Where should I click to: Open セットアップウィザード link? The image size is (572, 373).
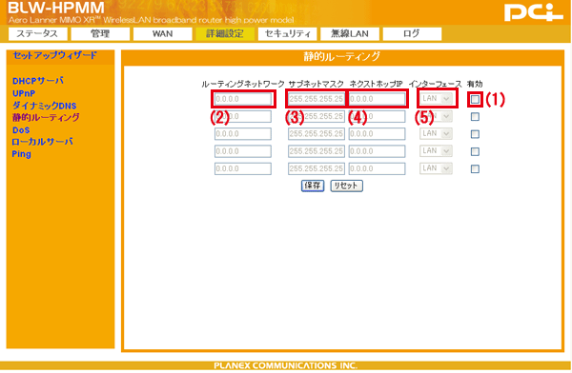point(54,55)
